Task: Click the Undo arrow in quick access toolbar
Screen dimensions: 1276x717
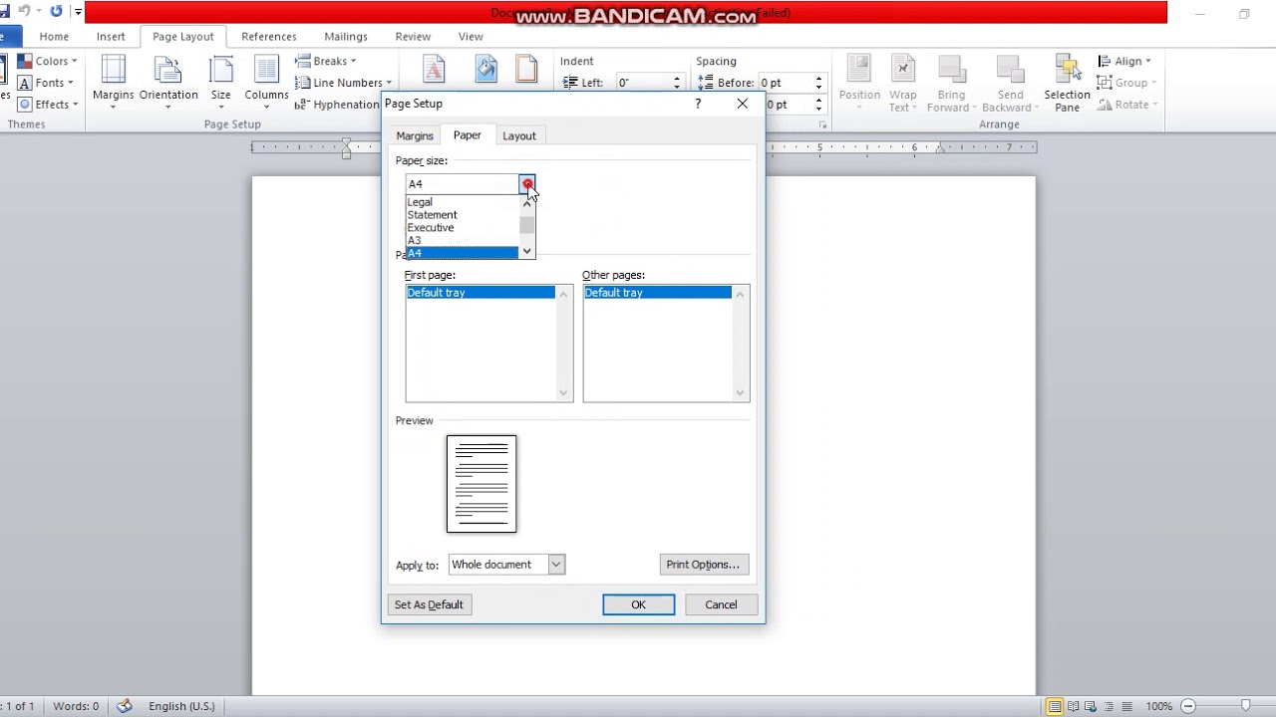Action: tap(24, 11)
